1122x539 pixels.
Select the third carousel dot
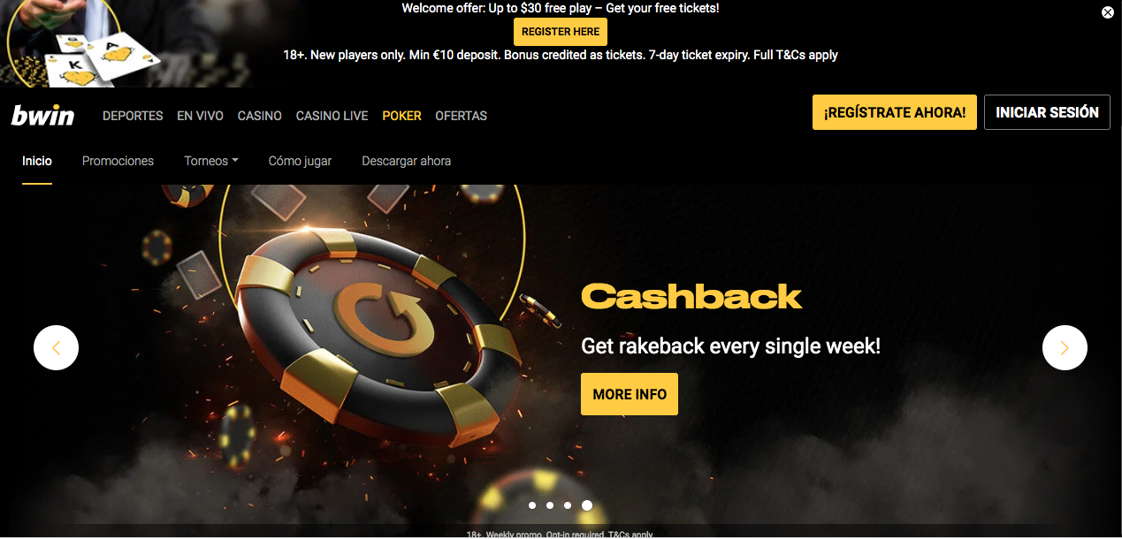[568, 505]
